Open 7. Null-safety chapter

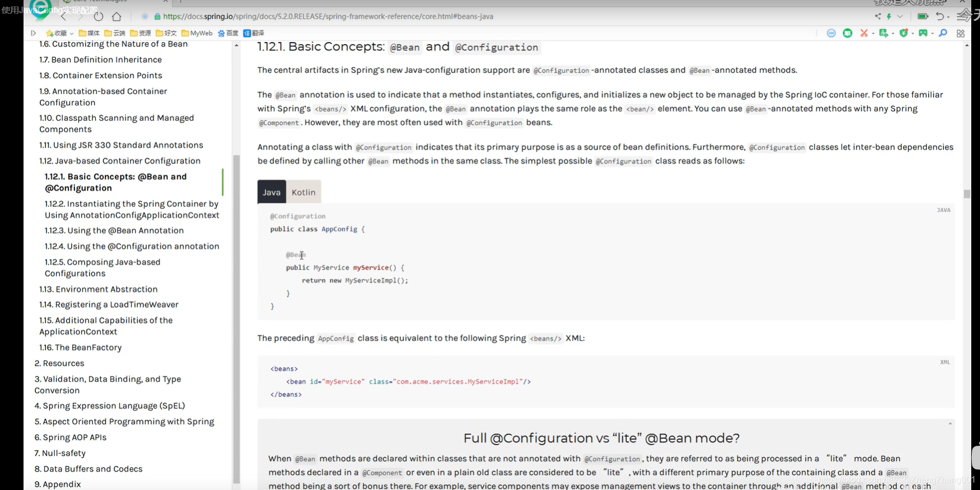[x=60, y=453]
